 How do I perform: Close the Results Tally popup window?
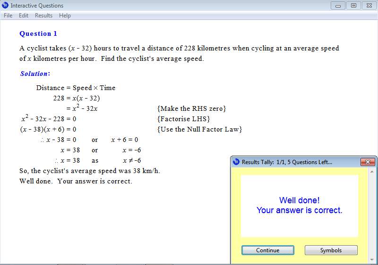(x=367, y=162)
